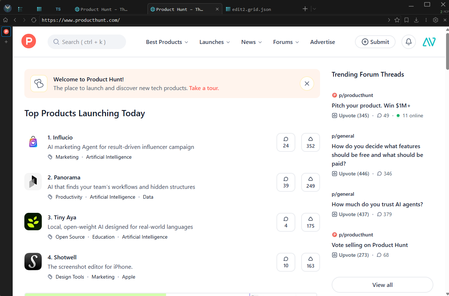This screenshot has width=449, height=296.
Task: Click browser download icon
Action: point(416,20)
